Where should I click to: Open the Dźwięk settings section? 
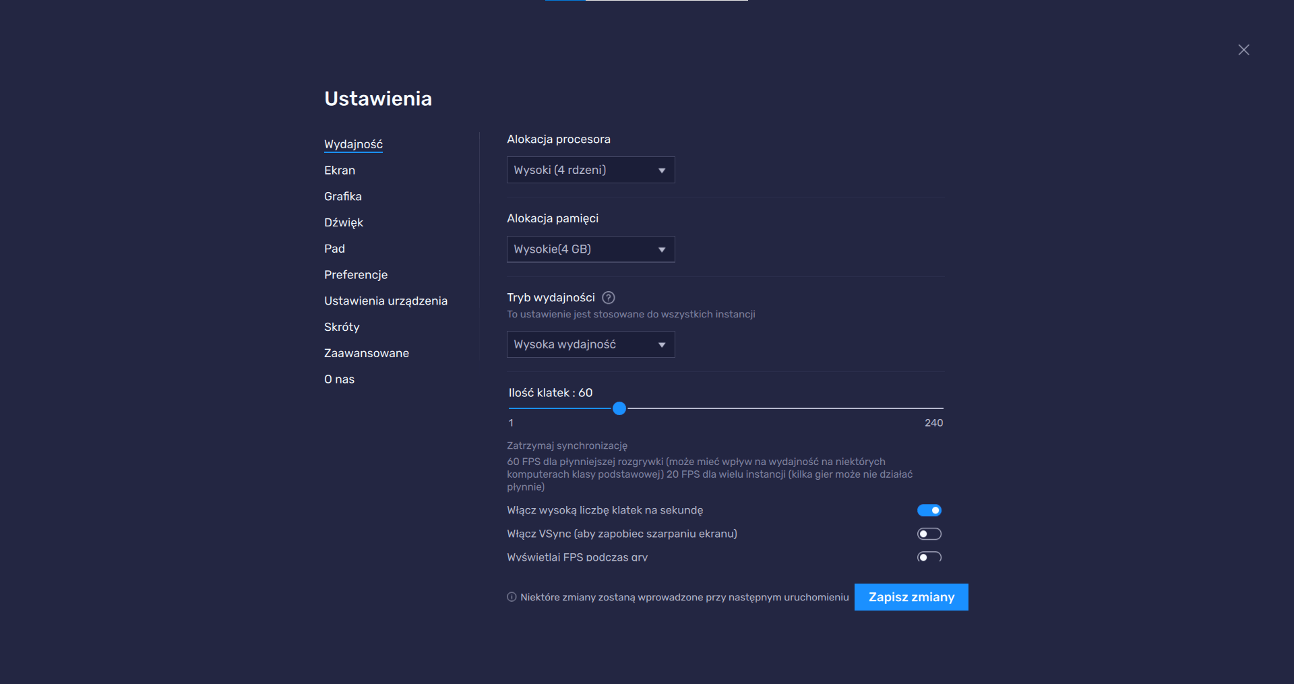(344, 222)
